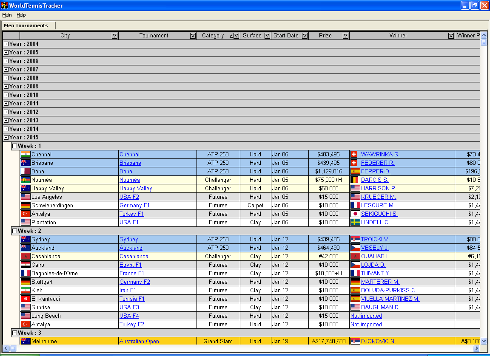
Task: Open the Help menu
Action: point(21,15)
